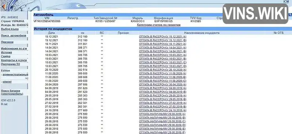Click ICM label at top right
This screenshot has width=292, height=134.
click(286, 1)
